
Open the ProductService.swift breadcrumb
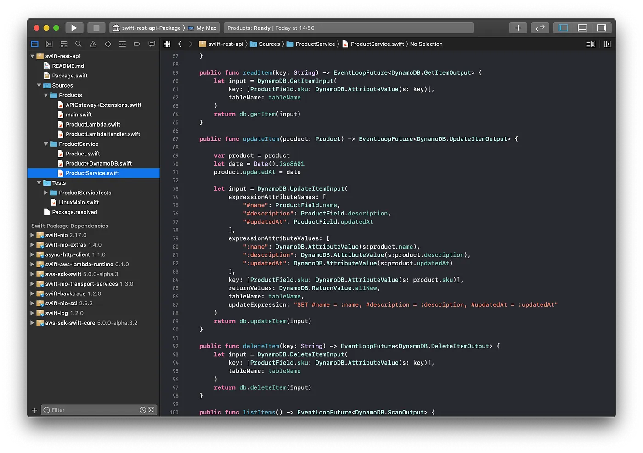(x=373, y=44)
